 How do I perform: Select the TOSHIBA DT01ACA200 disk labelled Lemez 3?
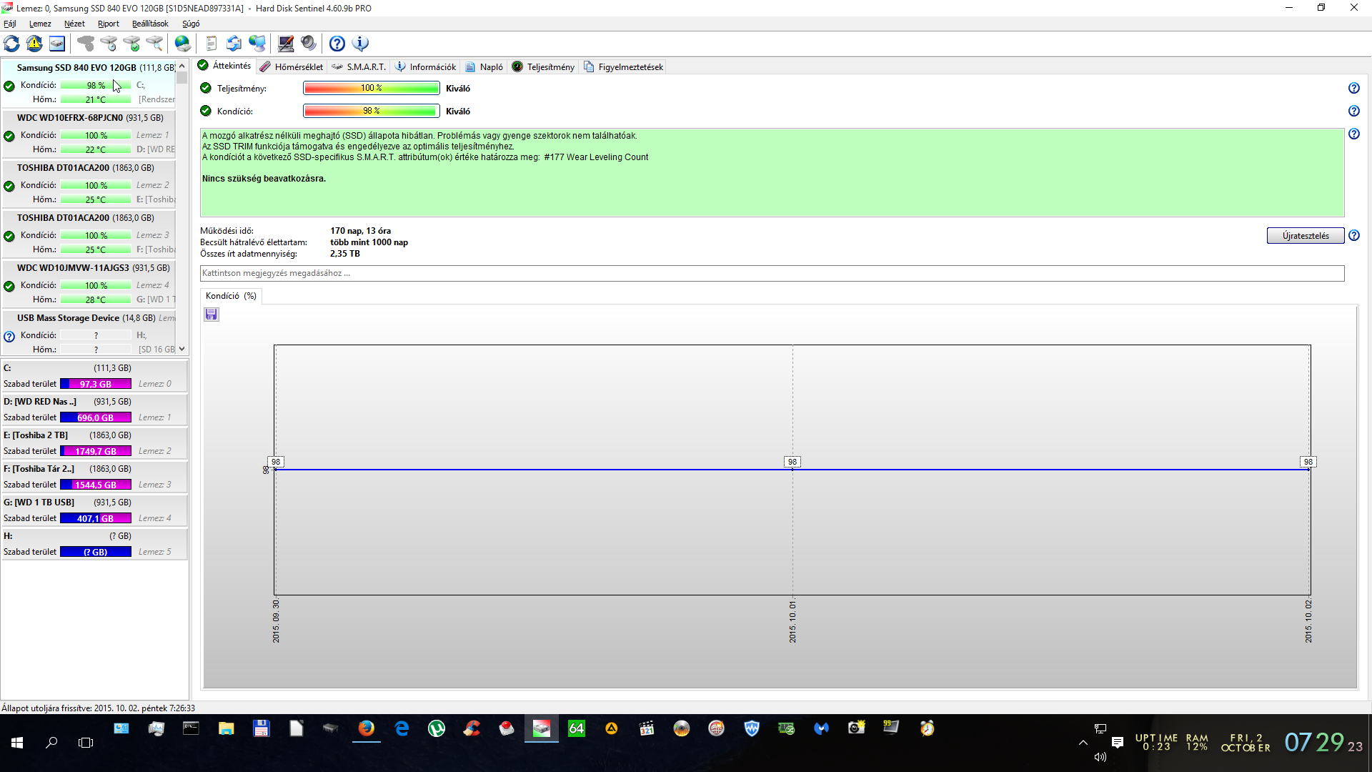point(89,234)
